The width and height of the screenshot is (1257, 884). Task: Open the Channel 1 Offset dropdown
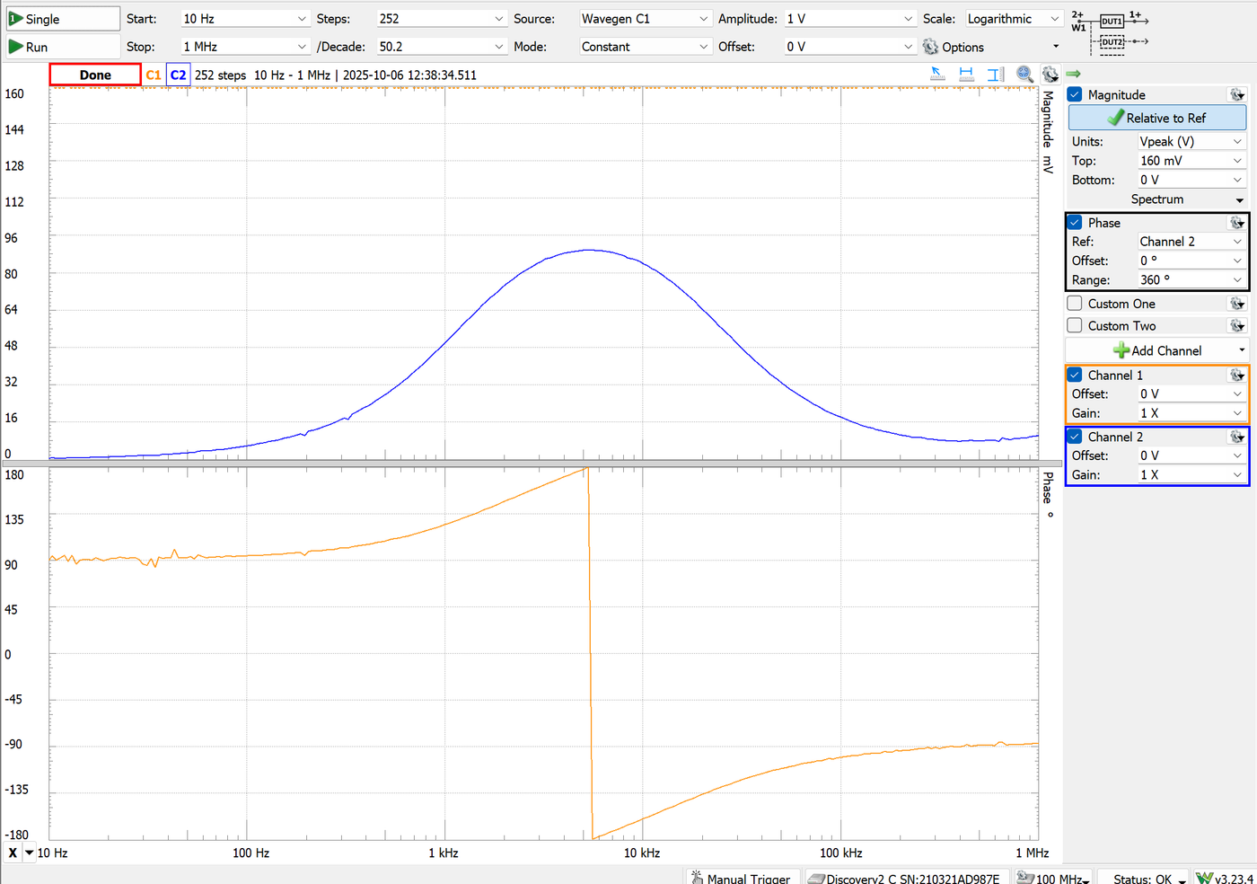coord(1191,394)
